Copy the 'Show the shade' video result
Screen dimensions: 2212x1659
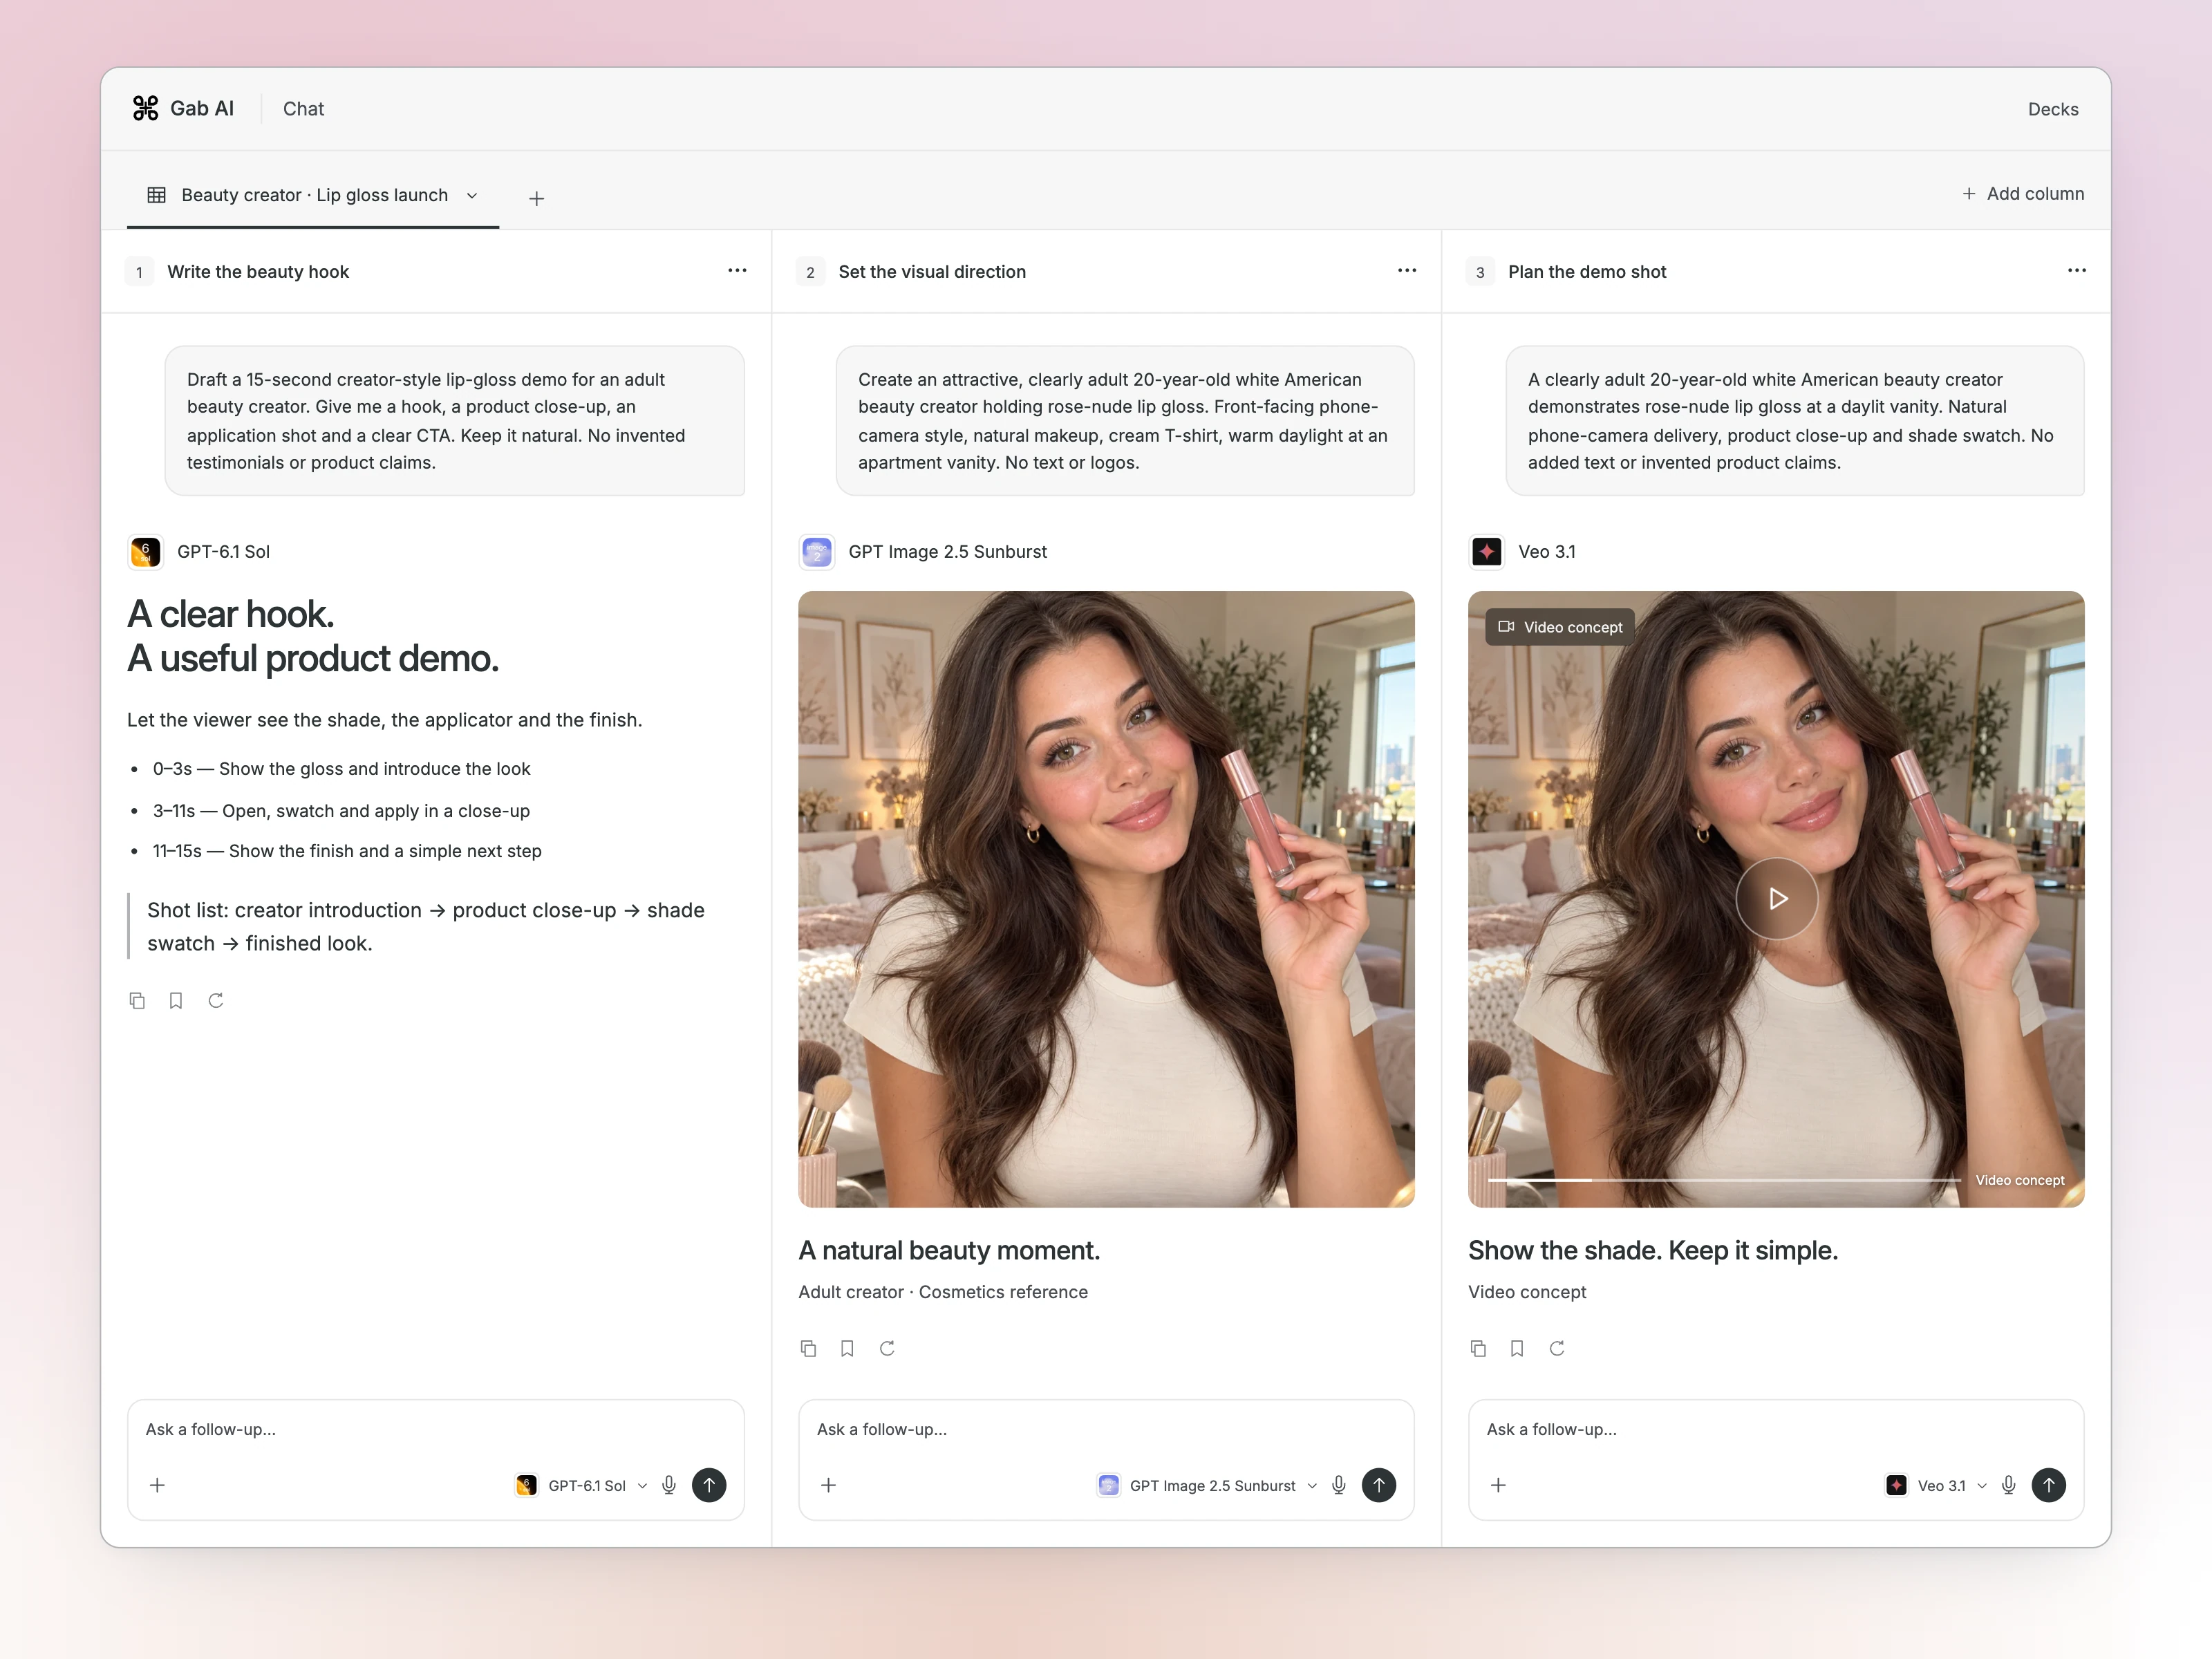tap(1478, 1348)
